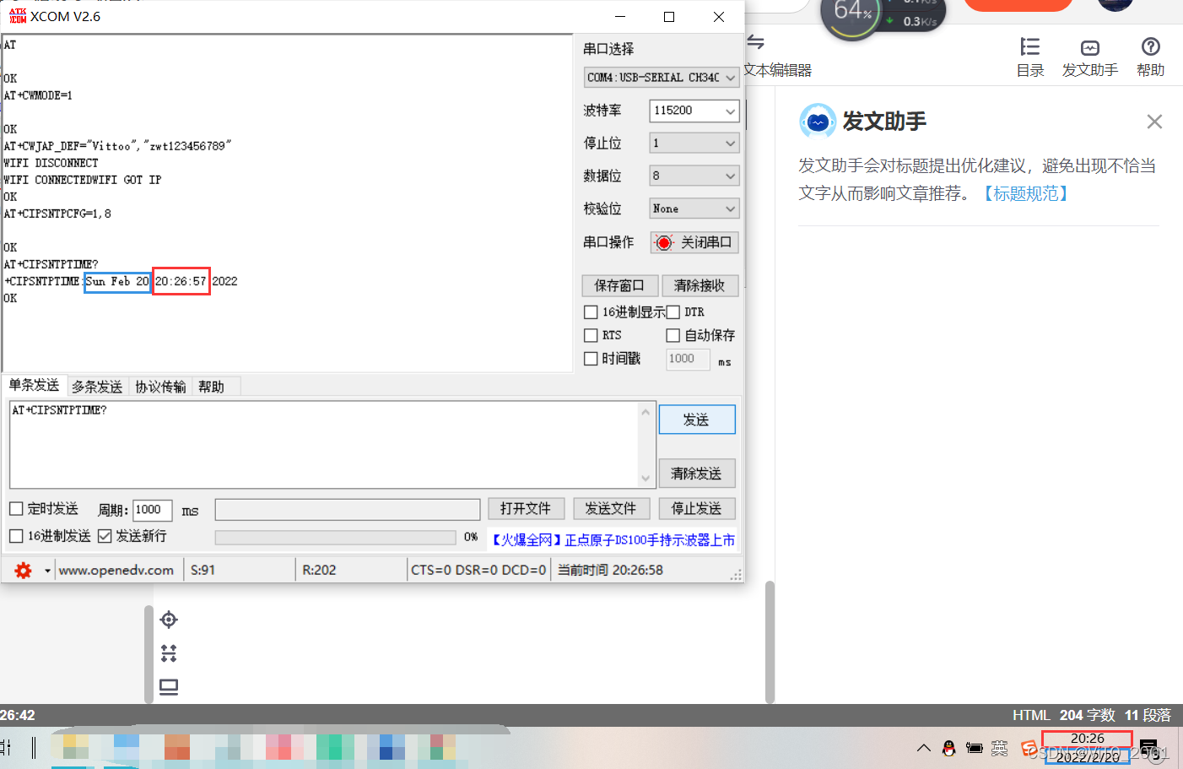Click the 发送 send button
The image size is (1183, 769).
pos(697,420)
